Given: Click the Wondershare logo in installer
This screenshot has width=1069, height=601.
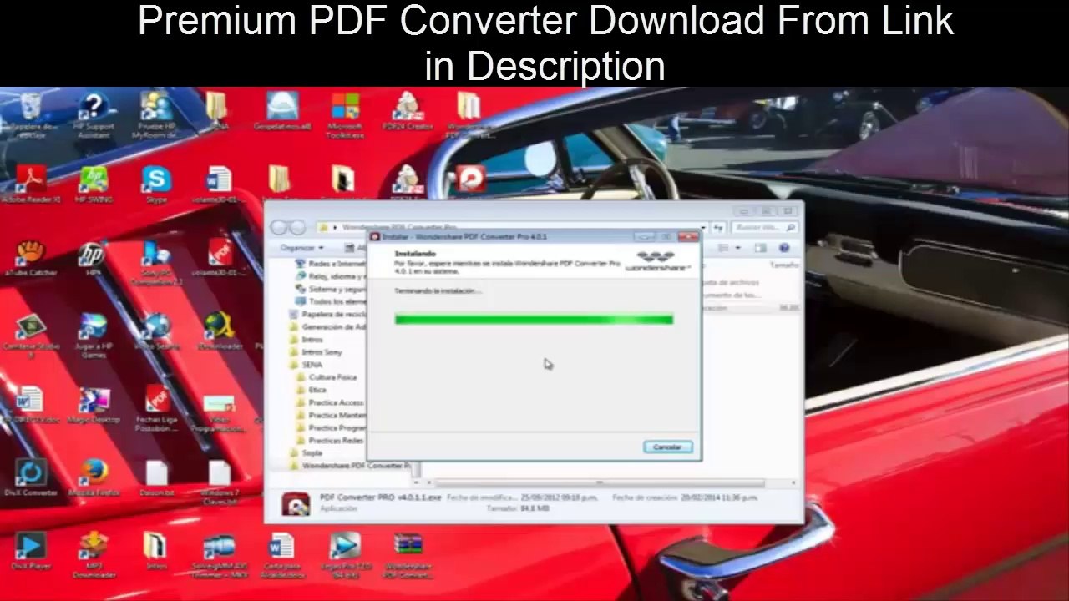Looking at the screenshot, I should point(657,260).
